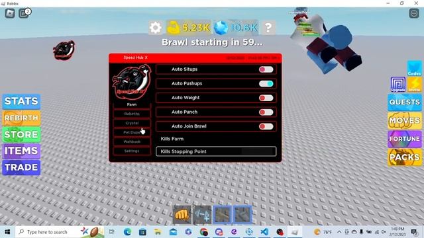The width and height of the screenshot is (424, 238).
Task: Open the Roblox menu icon
Action: tap(10, 13)
